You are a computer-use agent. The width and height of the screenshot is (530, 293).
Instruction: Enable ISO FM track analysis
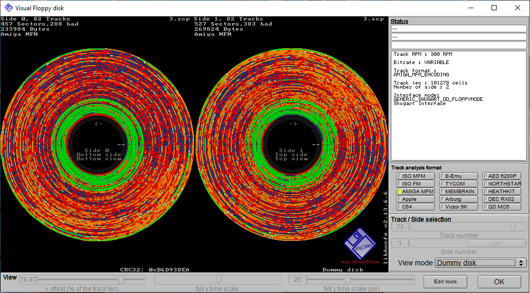(415, 184)
